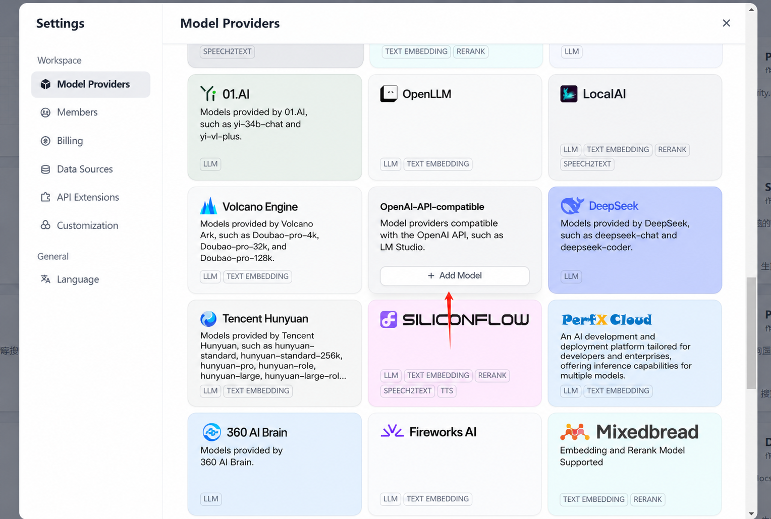
Task: Click TEXT EMBEDDING tag on Fireworks AI card
Action: [438, 499]
